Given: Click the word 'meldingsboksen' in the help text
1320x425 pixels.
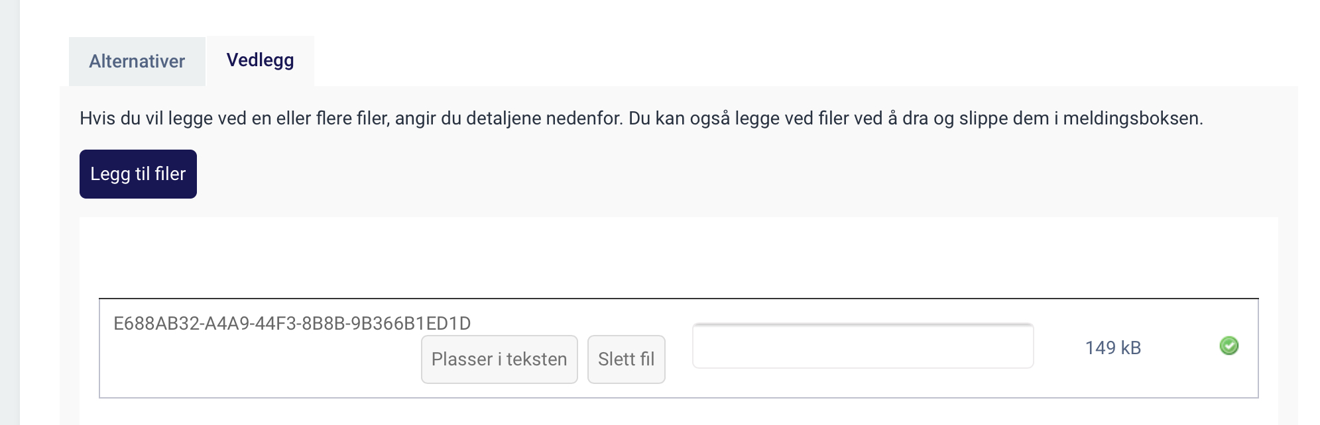Looking at the screenshot, I should pos(1131,118).
